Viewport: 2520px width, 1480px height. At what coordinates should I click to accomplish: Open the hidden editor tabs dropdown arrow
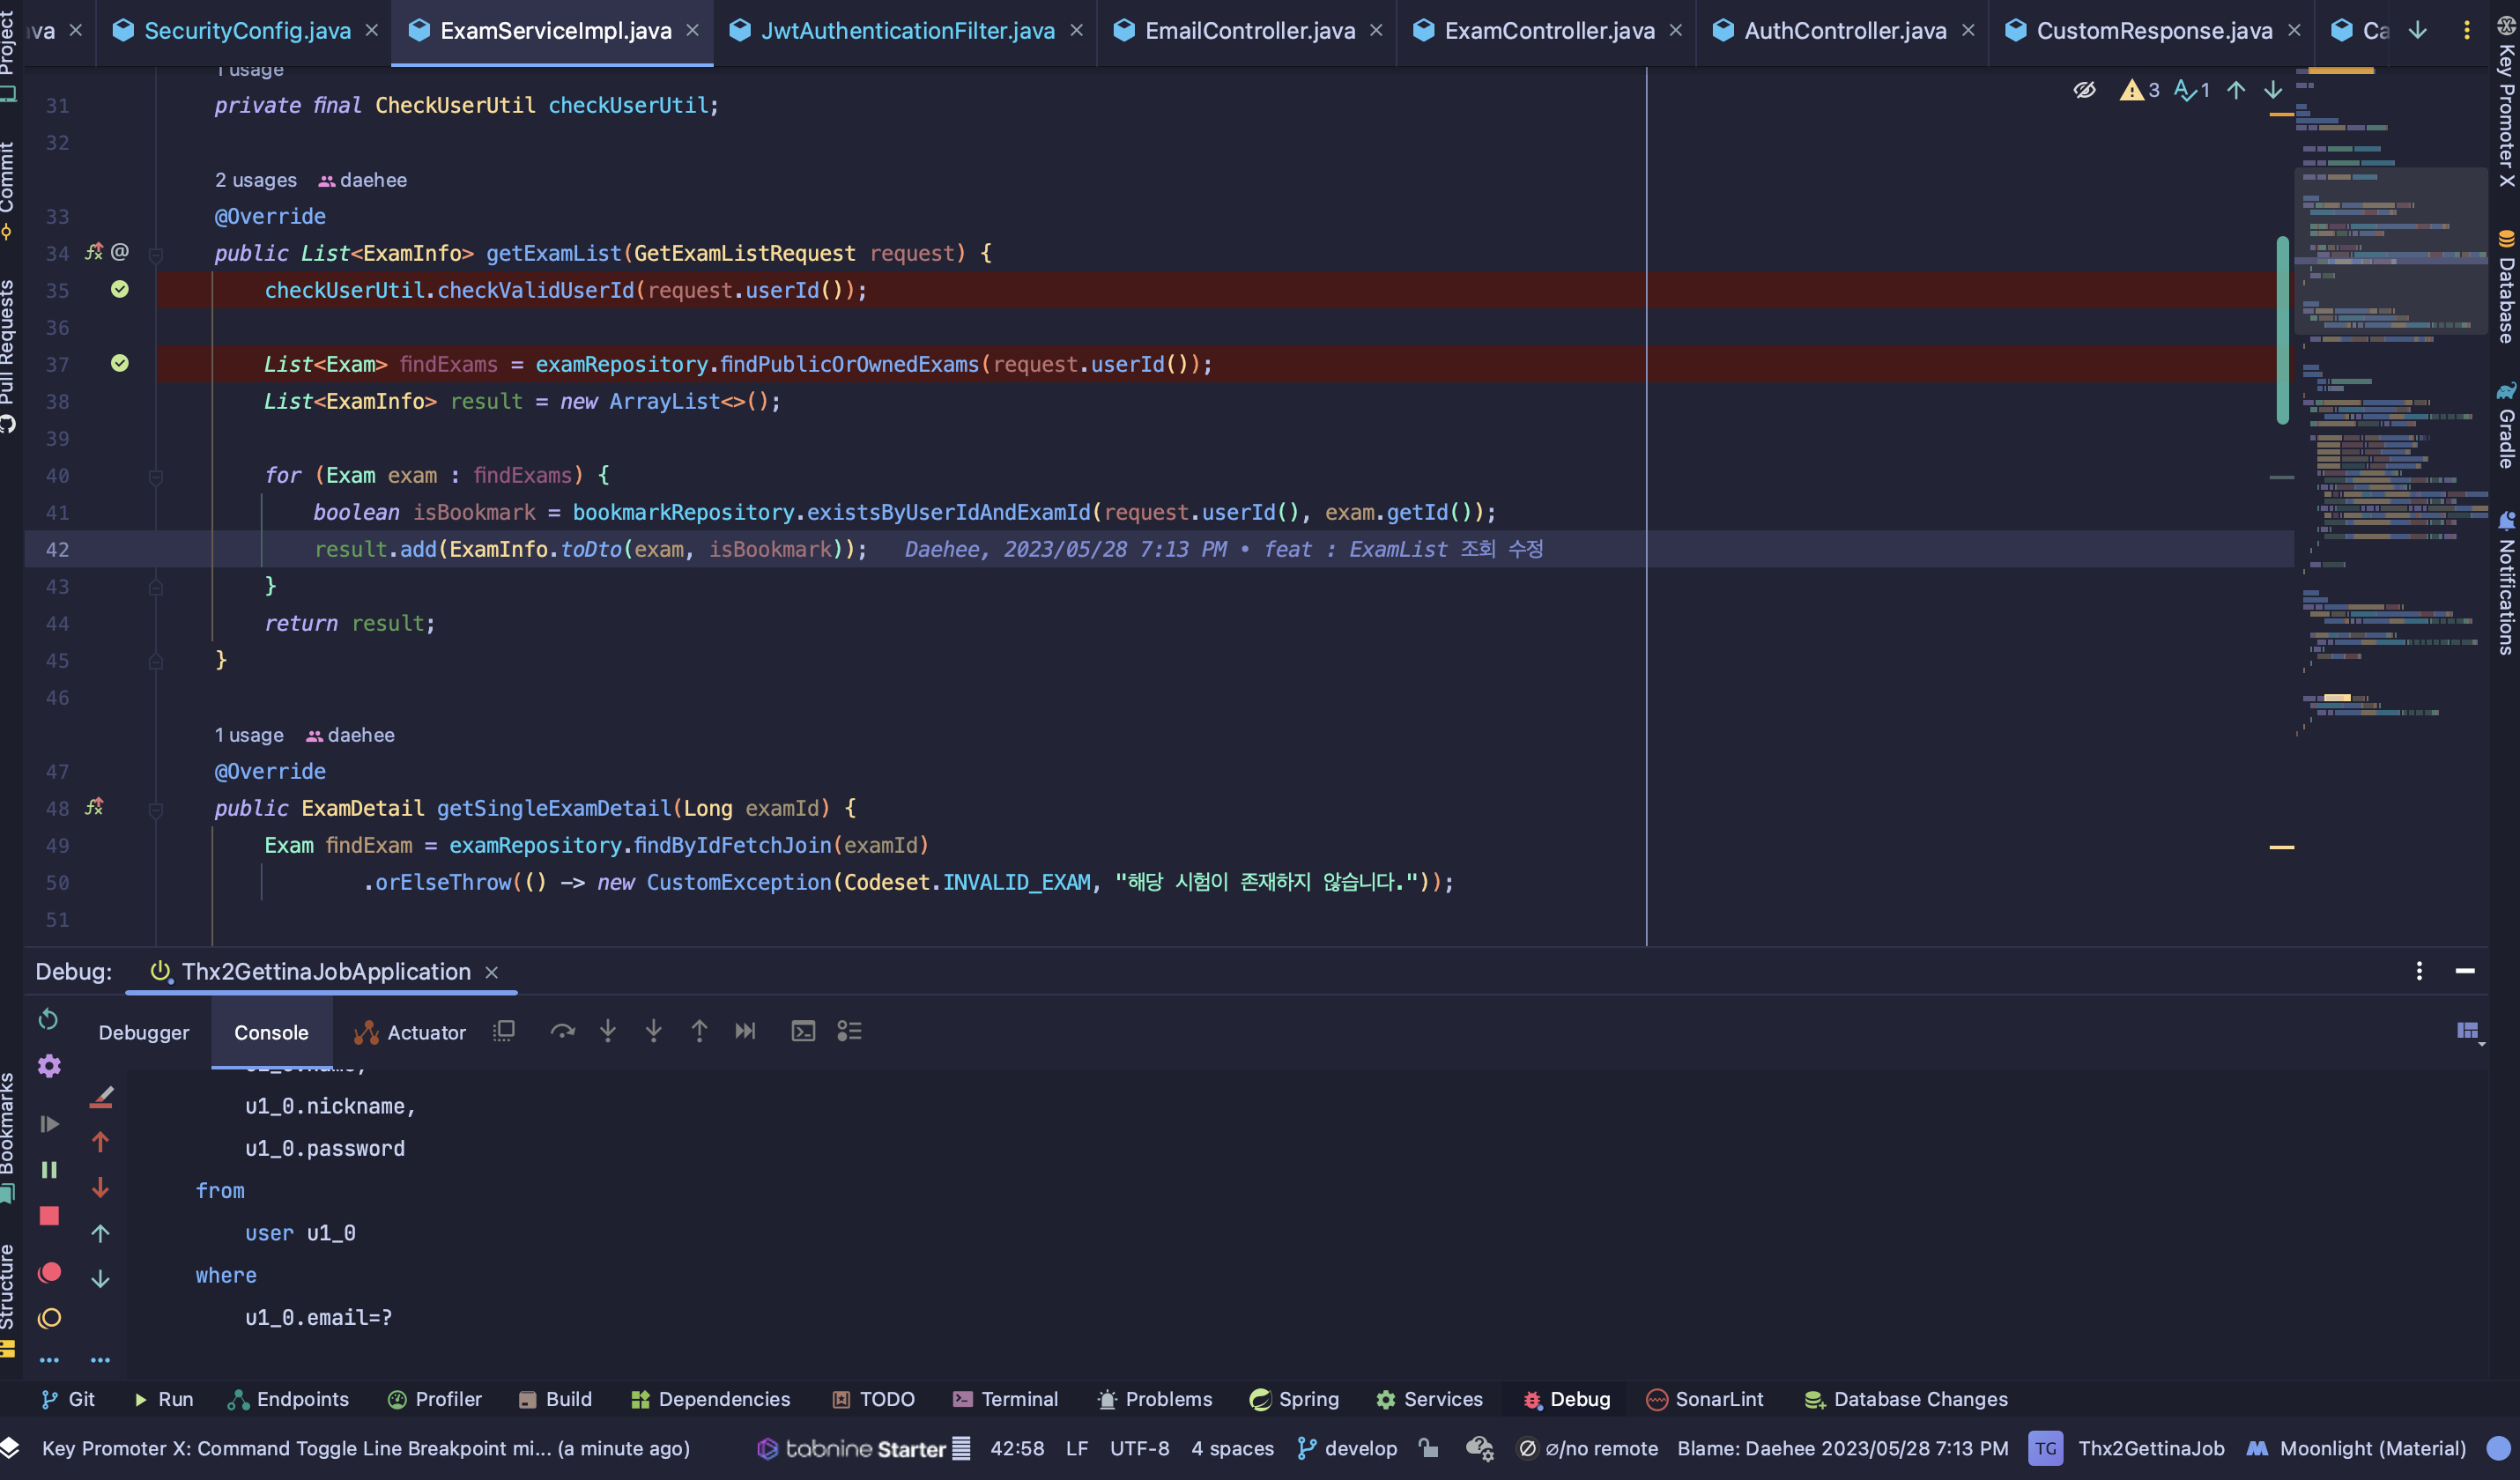point(2417,31)
